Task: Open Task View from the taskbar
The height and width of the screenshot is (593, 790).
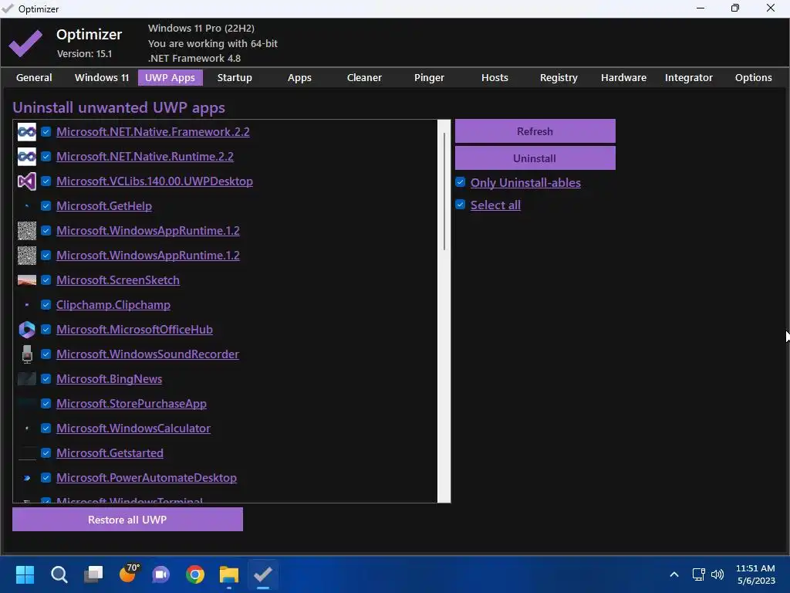Action: 93,574
